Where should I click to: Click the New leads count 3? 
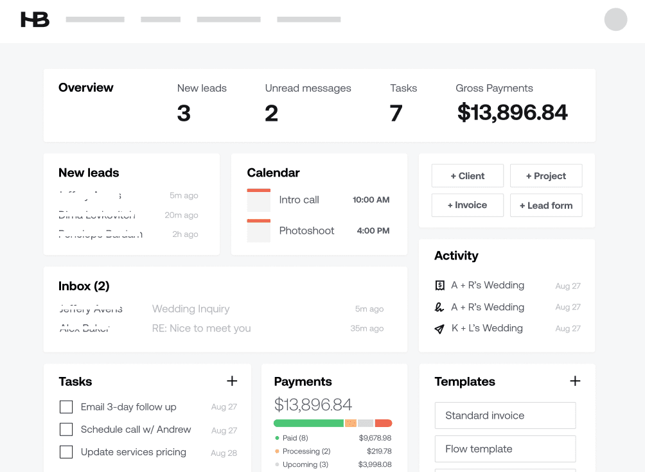pos(184,113)
